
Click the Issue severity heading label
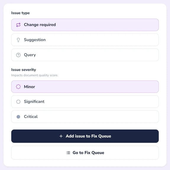24,70
